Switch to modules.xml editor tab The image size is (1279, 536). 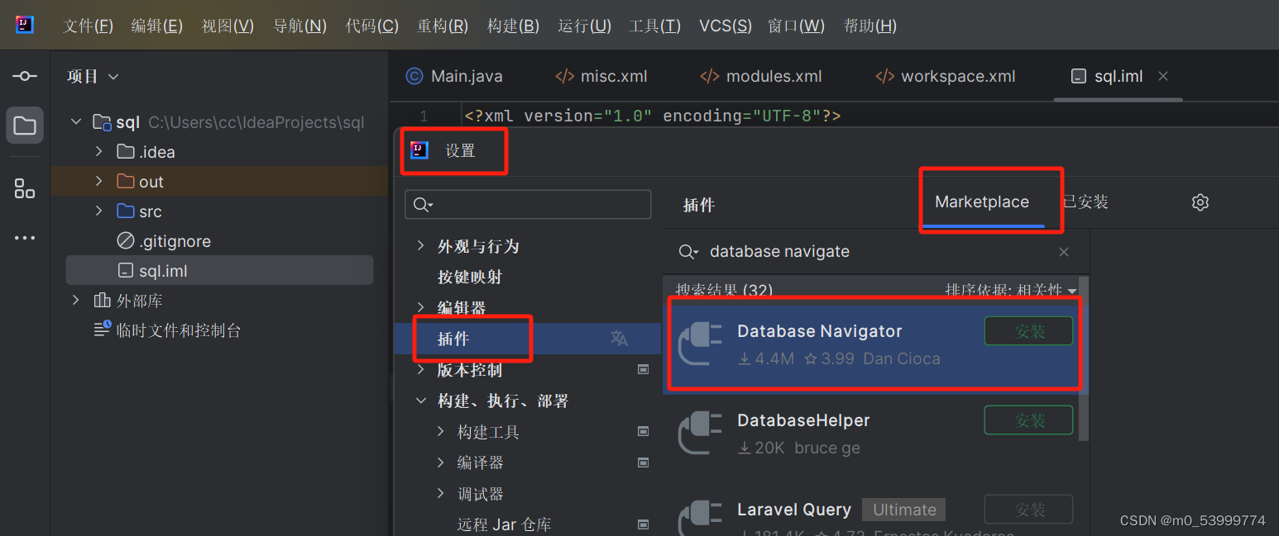tap(761, 76)
